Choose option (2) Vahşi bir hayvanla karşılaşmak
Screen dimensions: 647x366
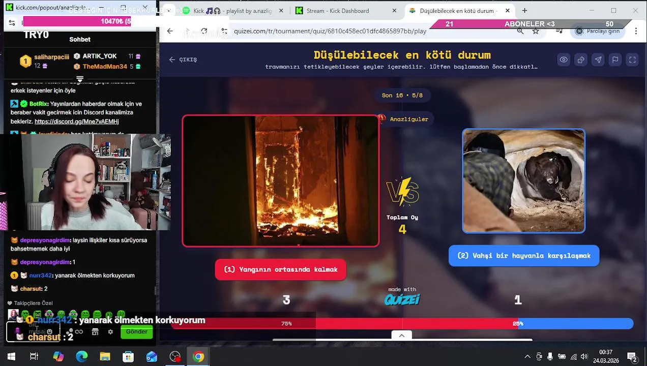coord(524,256)
